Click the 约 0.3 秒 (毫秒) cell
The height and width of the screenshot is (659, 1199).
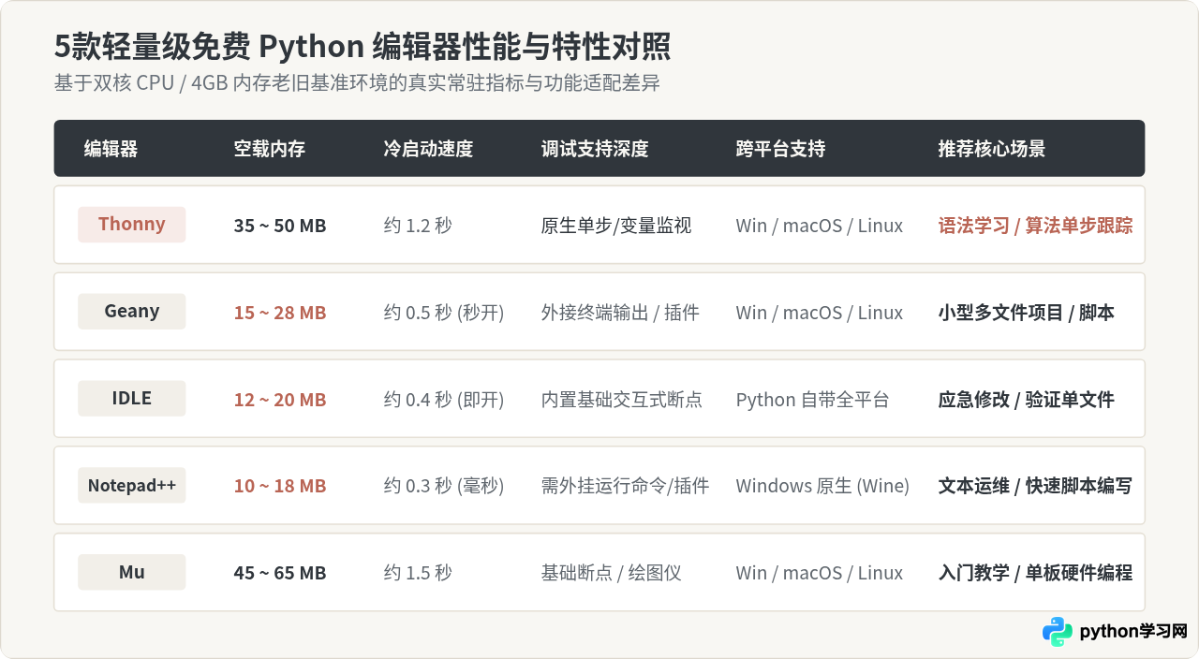click(444, 487)
